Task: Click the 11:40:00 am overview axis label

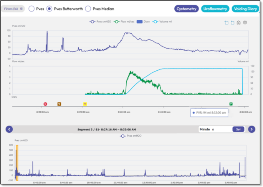Action: tap(120, 183)
